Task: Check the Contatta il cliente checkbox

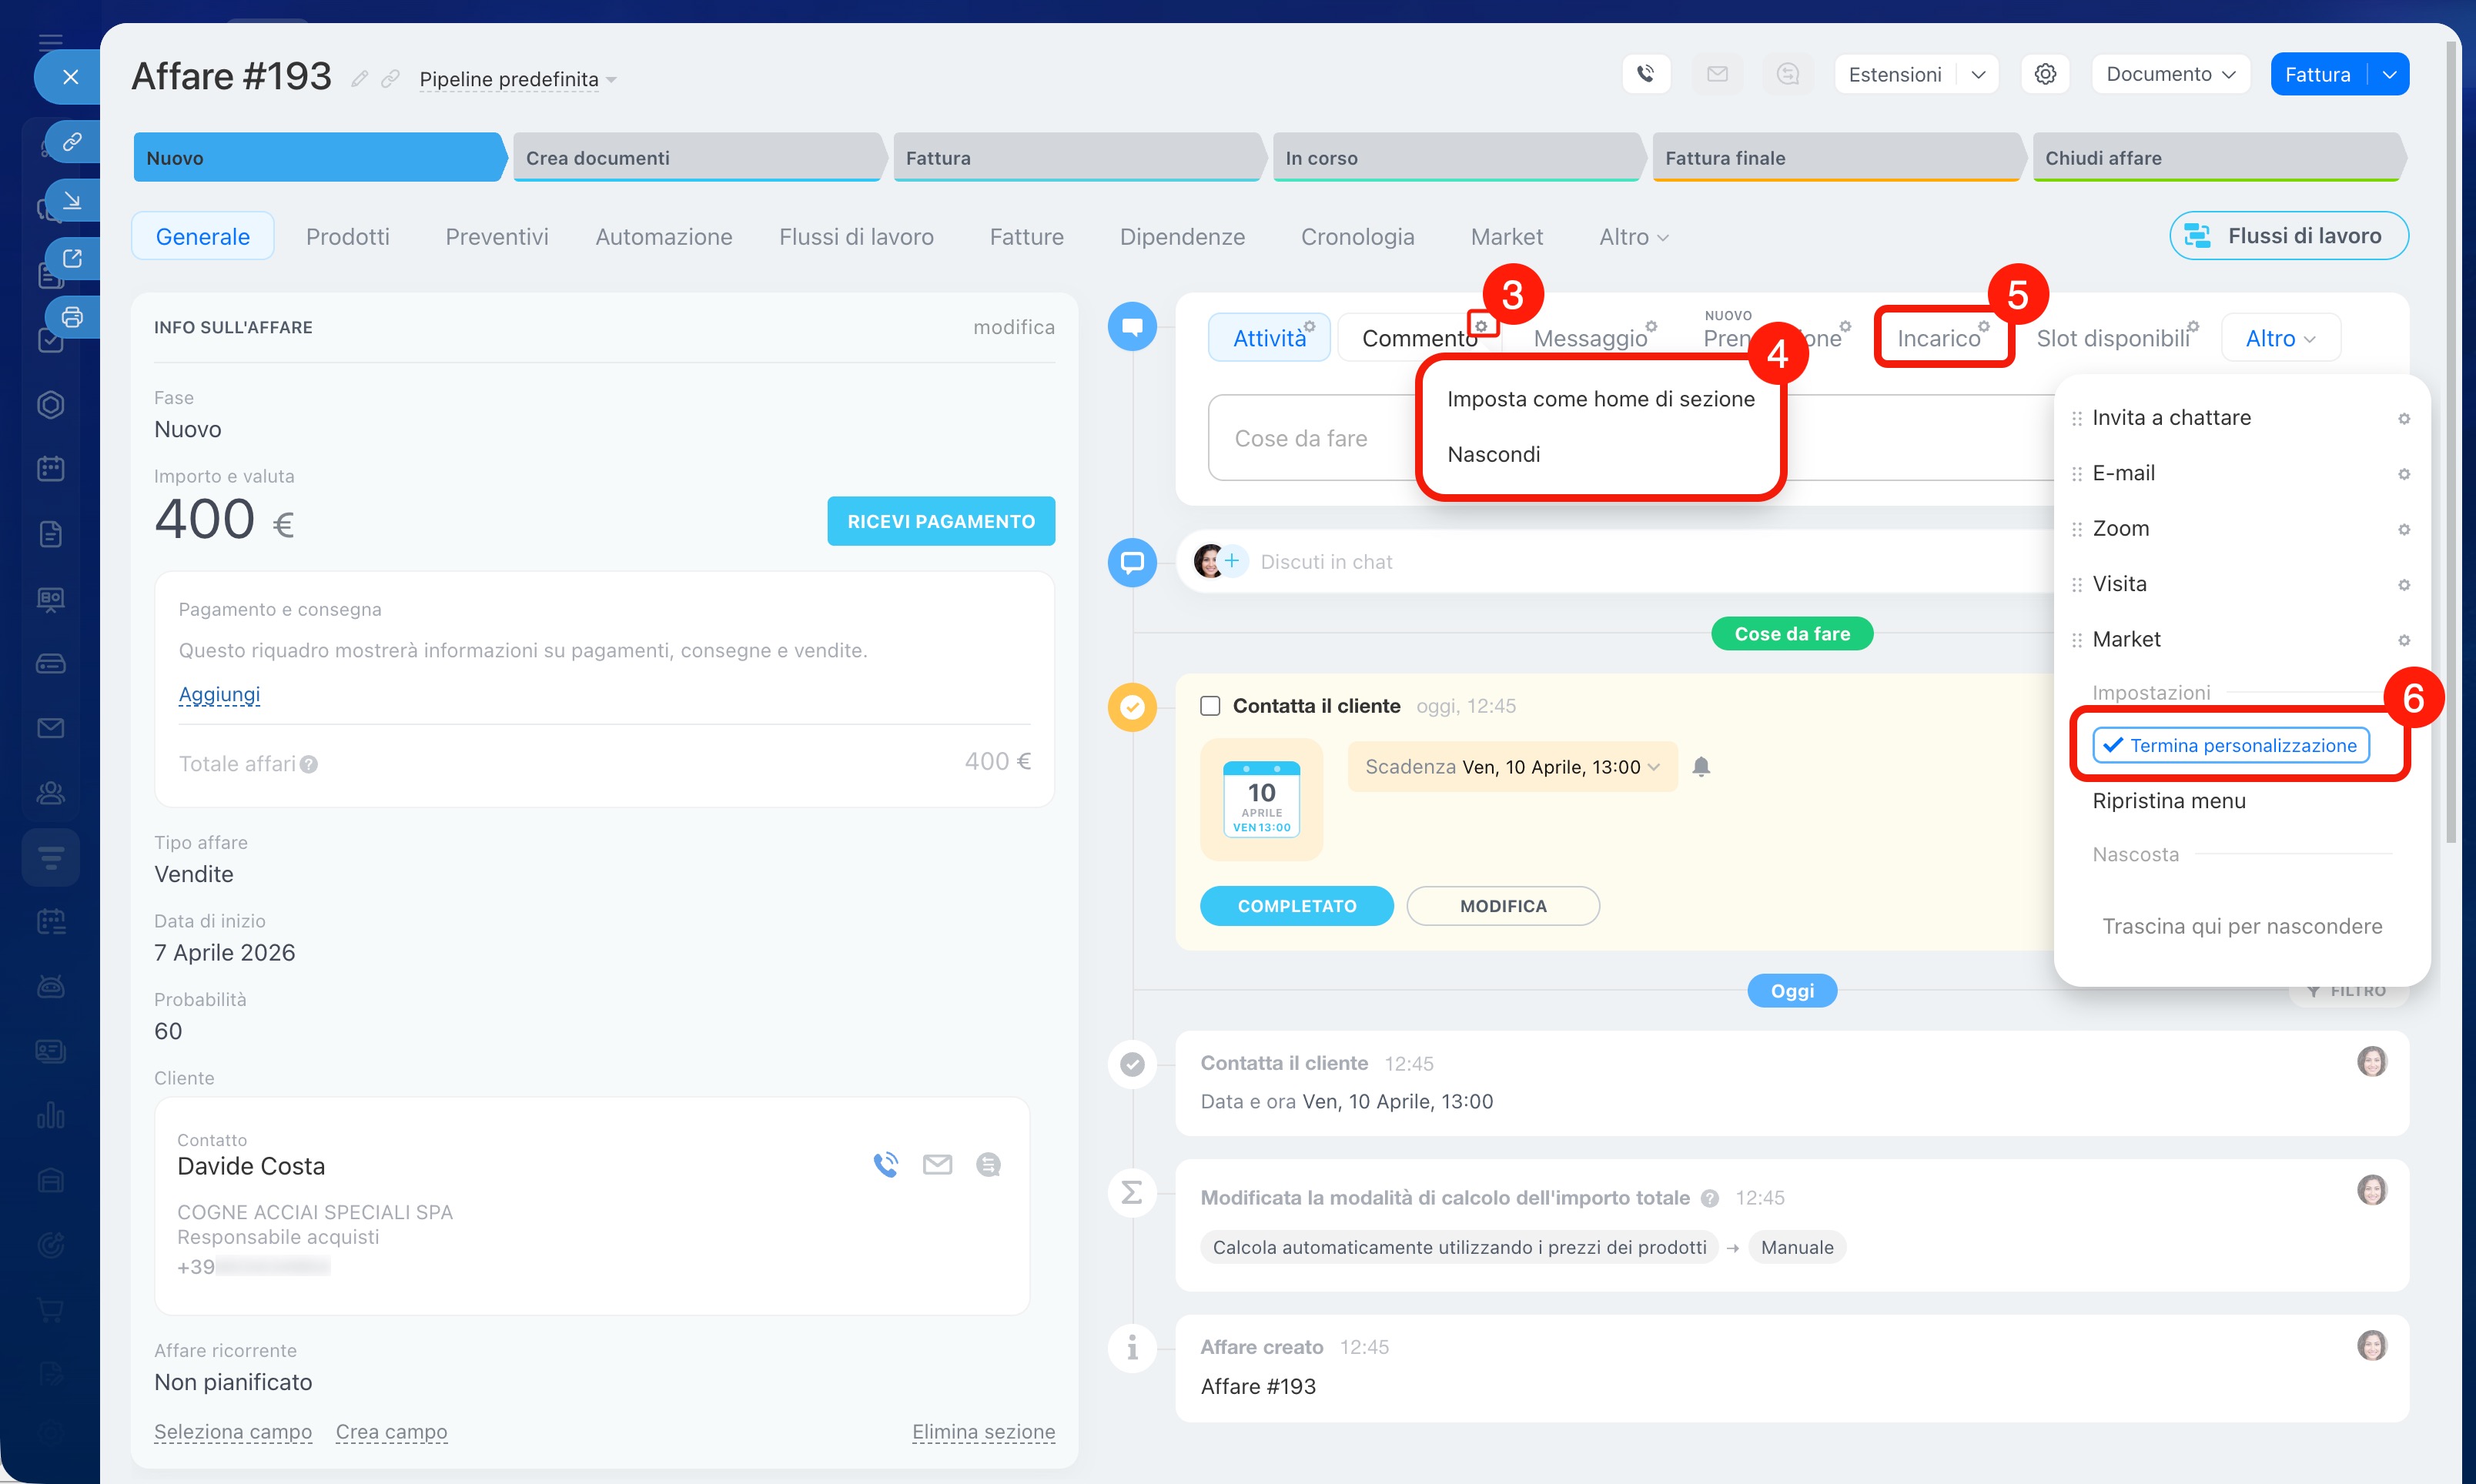Action: point(1210,706)
